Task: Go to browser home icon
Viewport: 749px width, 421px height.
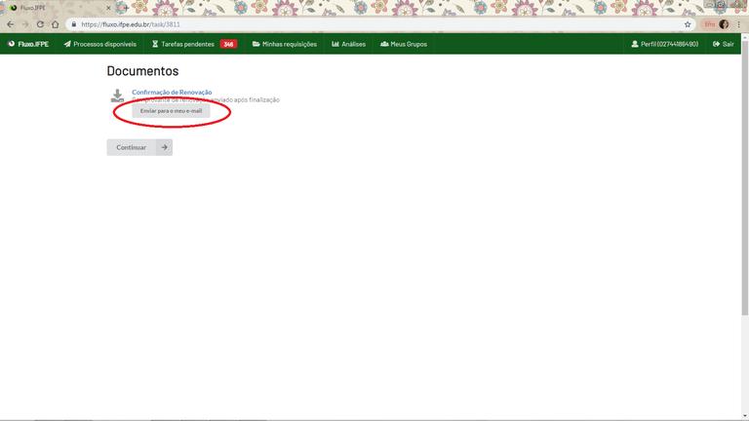Action: coord(56,24)
